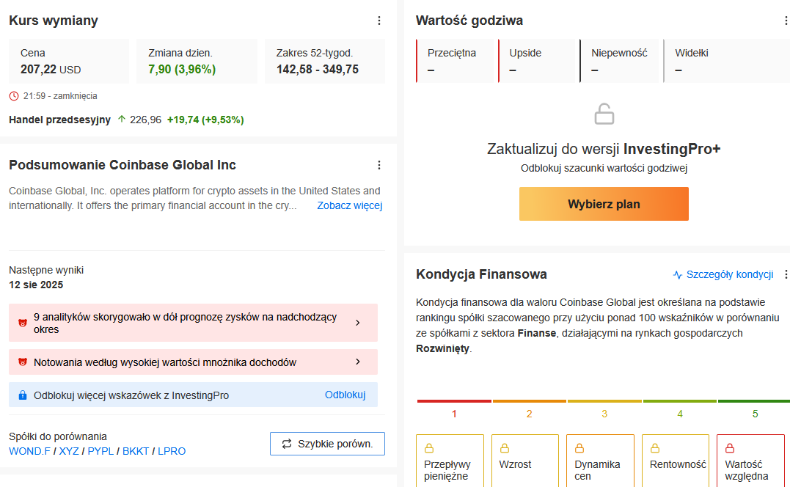Click the Szybkie porówn. button
Image resolution: width=790 pixels, height=487 pixels.
(327, 444)
